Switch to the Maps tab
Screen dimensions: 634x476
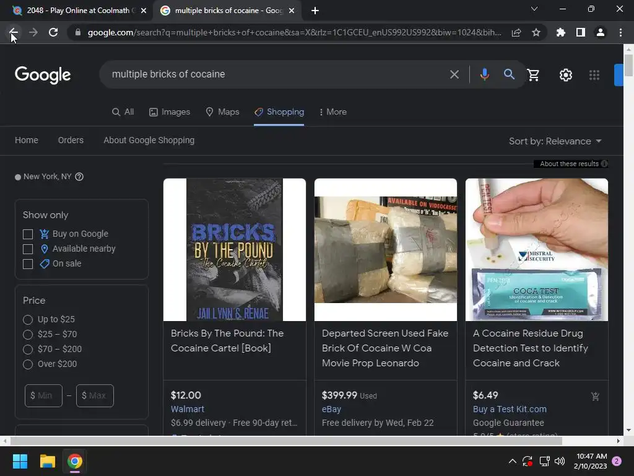tap(222, 112)
